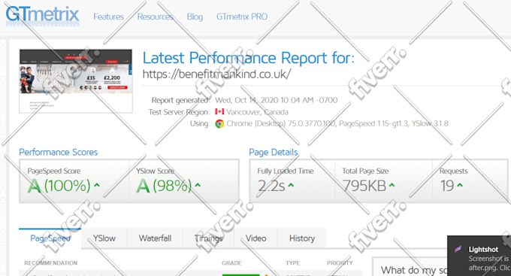
Task: Click the Fully Loaded Time arrow
Action: (291, 185)
